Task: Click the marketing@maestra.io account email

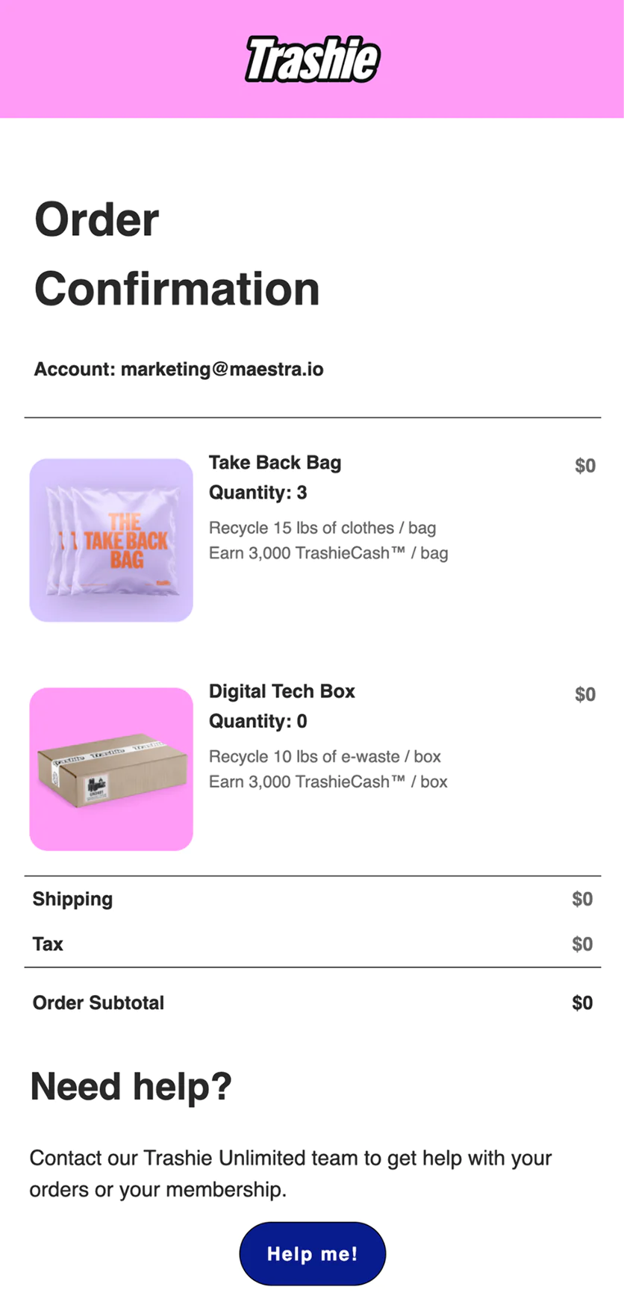Action: [222, 369]
